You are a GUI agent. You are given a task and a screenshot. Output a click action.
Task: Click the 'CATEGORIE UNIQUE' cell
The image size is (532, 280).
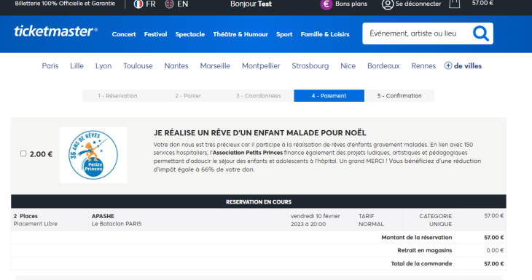(429, 220)
